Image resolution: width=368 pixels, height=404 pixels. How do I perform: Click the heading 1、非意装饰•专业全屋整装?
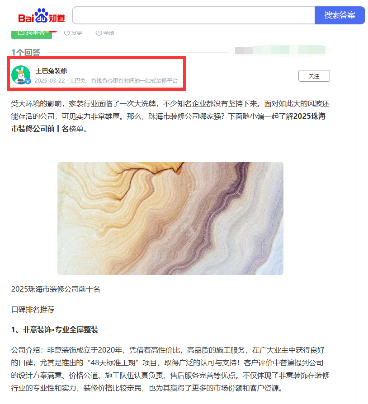55,330
